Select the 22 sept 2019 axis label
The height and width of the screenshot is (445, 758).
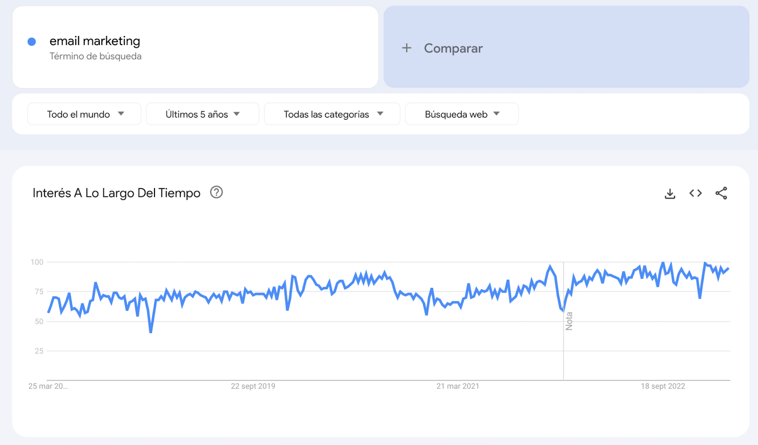point(253,386)
